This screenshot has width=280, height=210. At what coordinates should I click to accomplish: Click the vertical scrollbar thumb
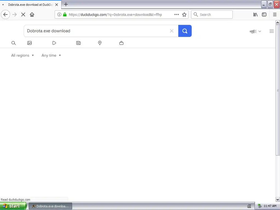pos(278,90)
